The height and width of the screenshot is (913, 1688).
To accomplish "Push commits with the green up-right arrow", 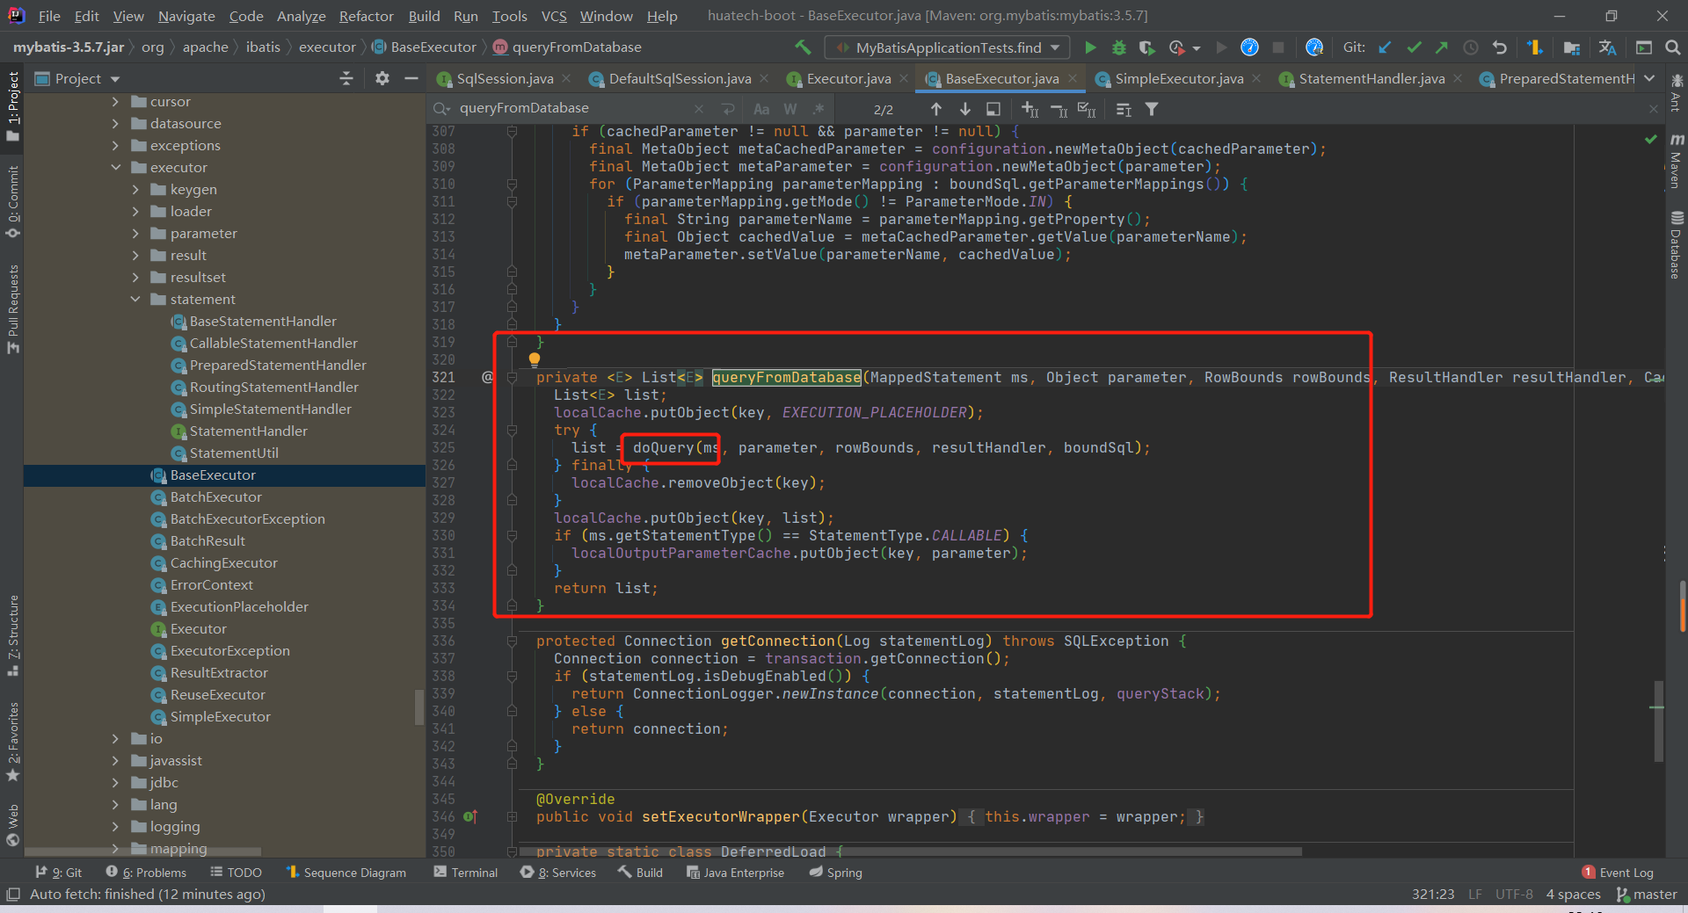I will pyautogui.click(x=1442, y=47).
